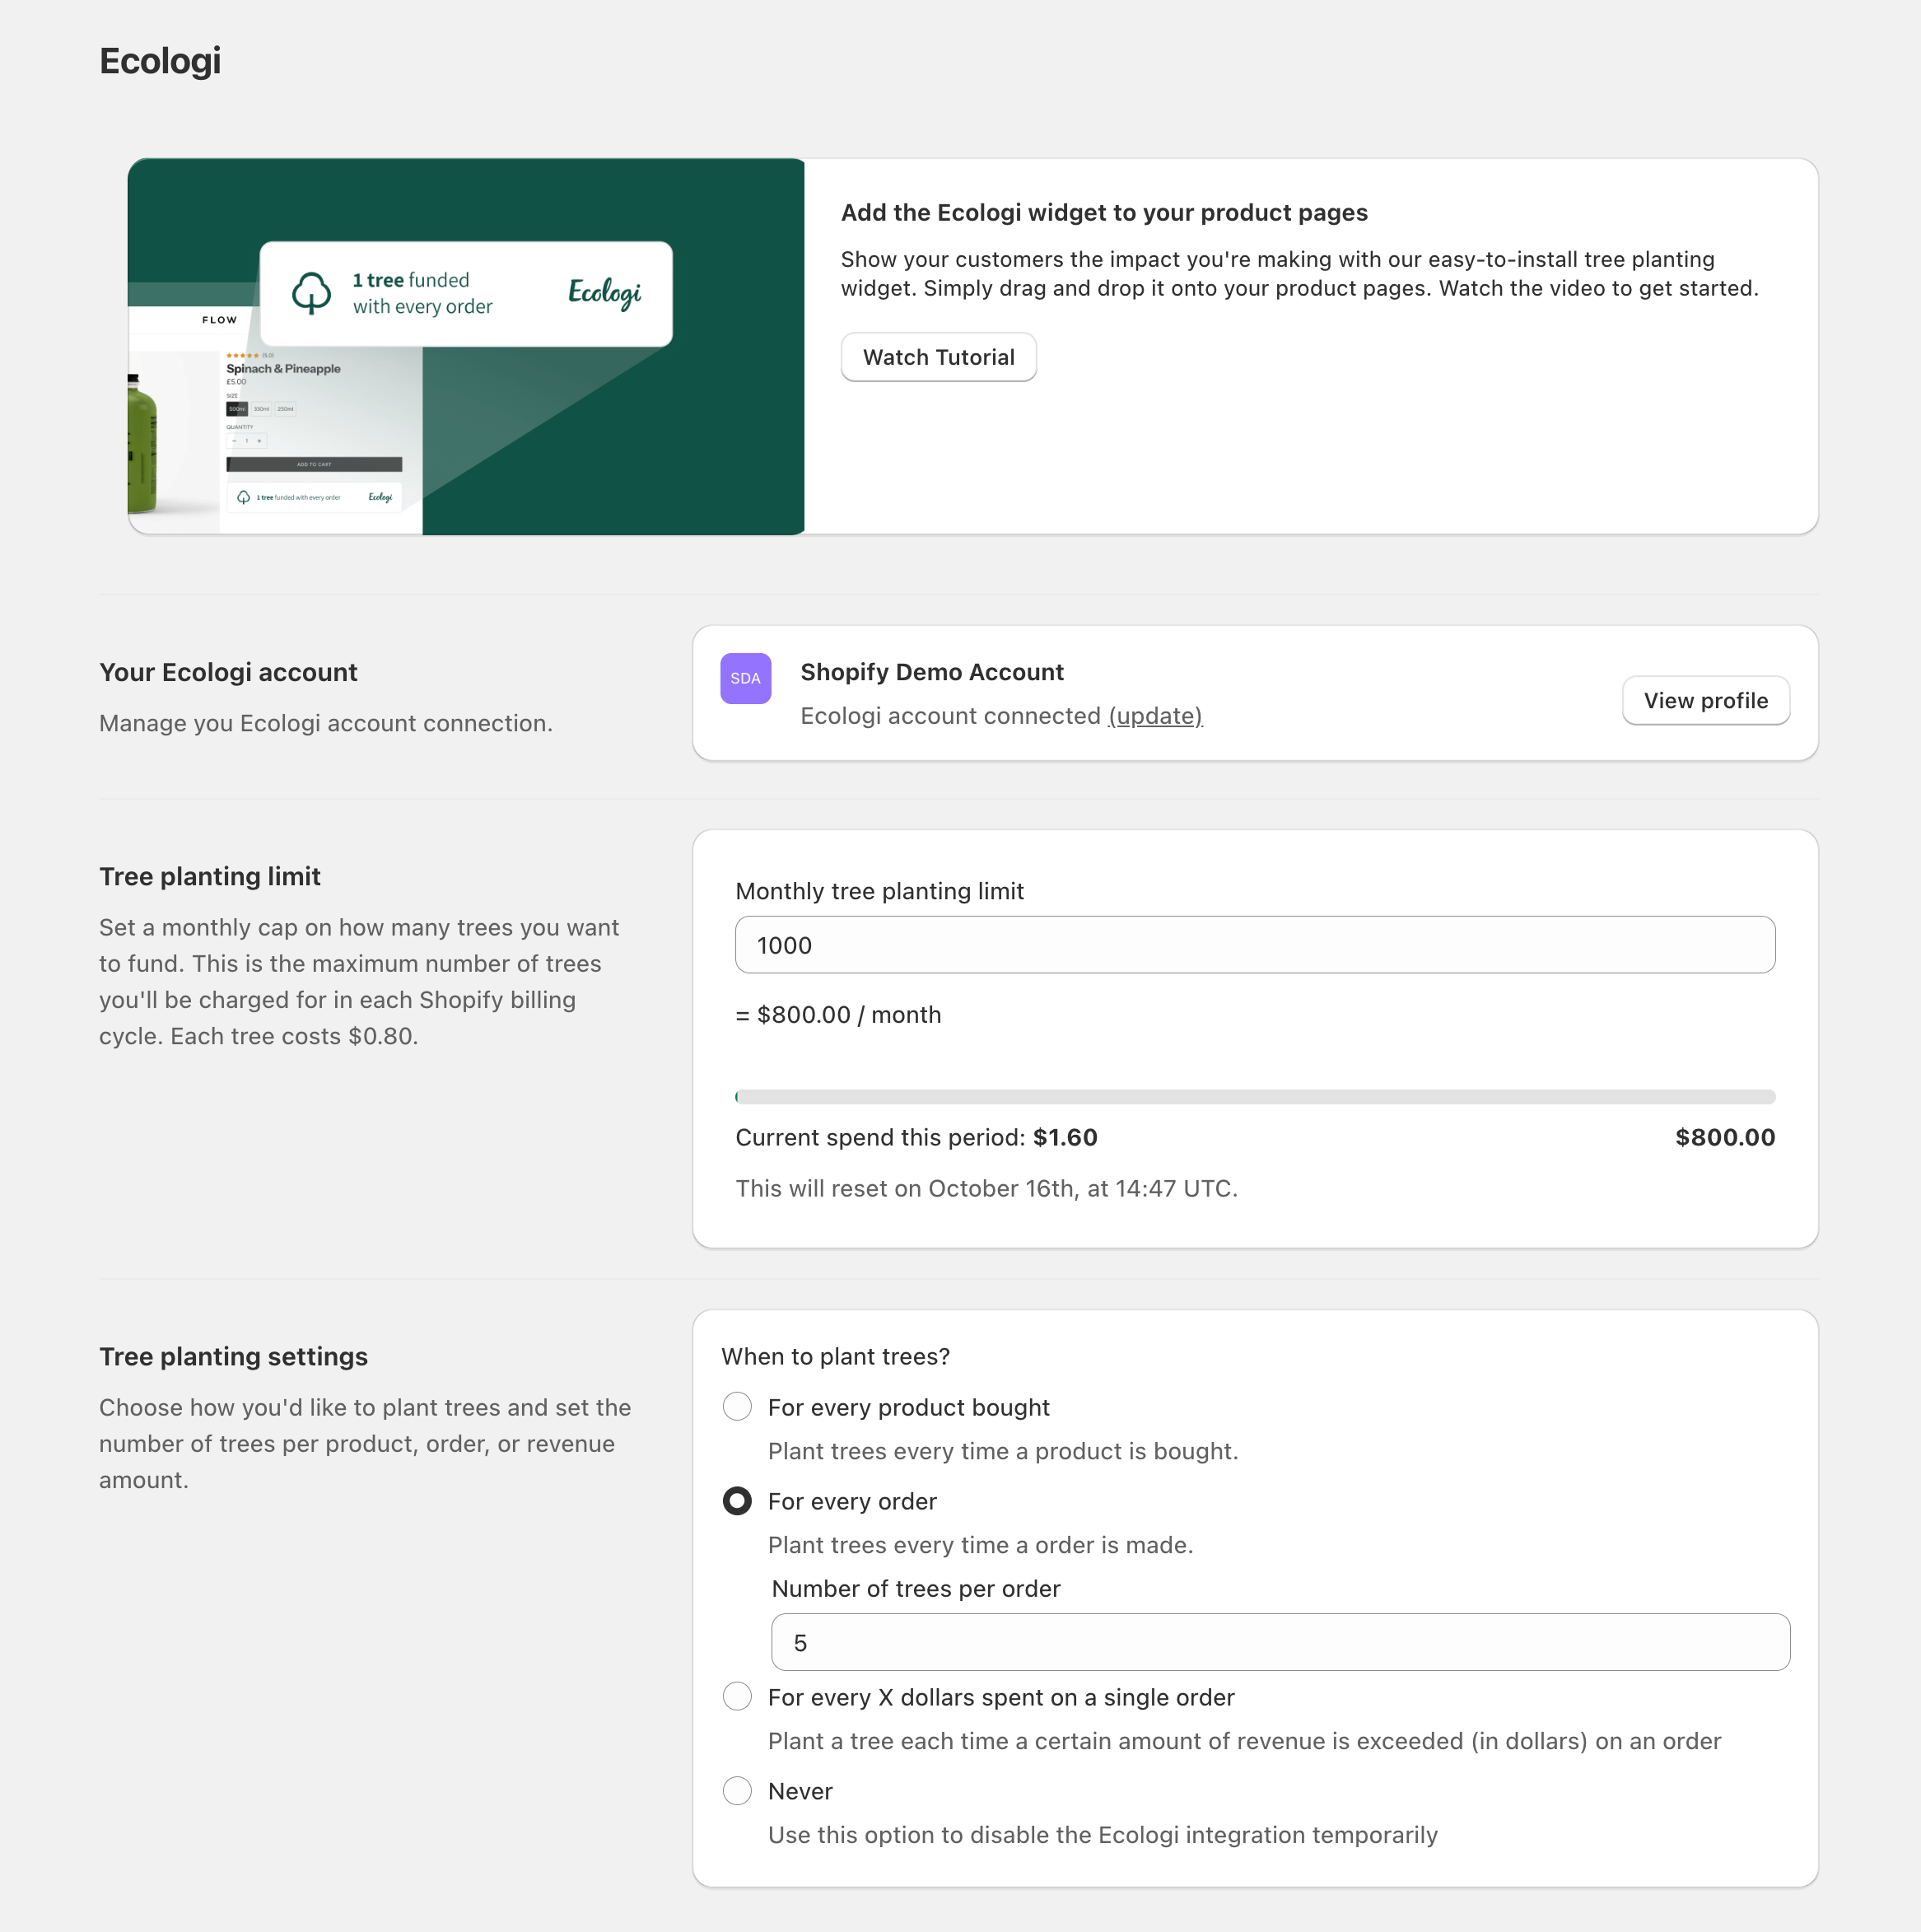Select For every product bought option

(737, 1407)
